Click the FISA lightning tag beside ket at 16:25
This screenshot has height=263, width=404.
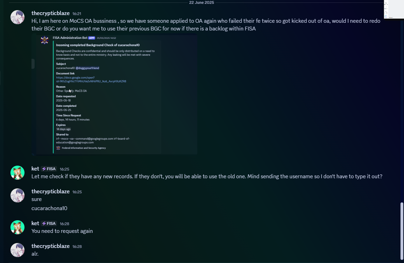pyautogui.click(x=49, y=169)
